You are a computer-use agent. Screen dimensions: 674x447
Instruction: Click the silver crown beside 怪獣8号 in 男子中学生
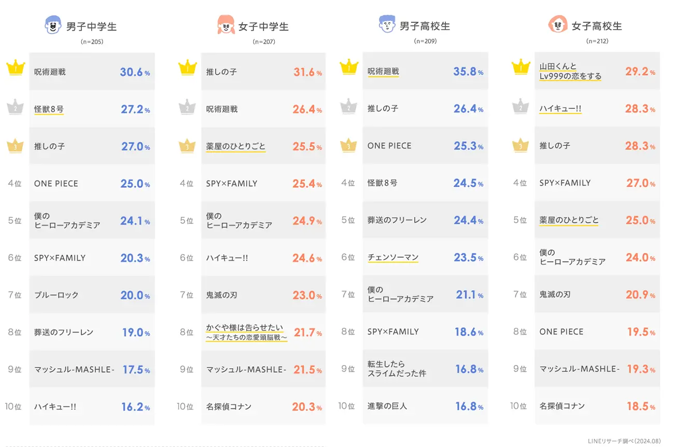tap(16, 107)
